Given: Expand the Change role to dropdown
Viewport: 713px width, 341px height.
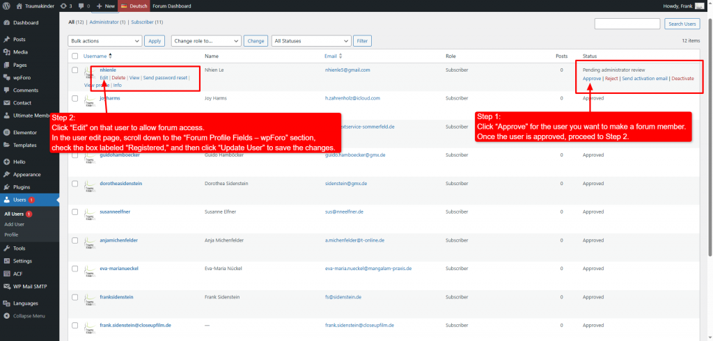Looking at the screenshot, I should click(206, 41).
